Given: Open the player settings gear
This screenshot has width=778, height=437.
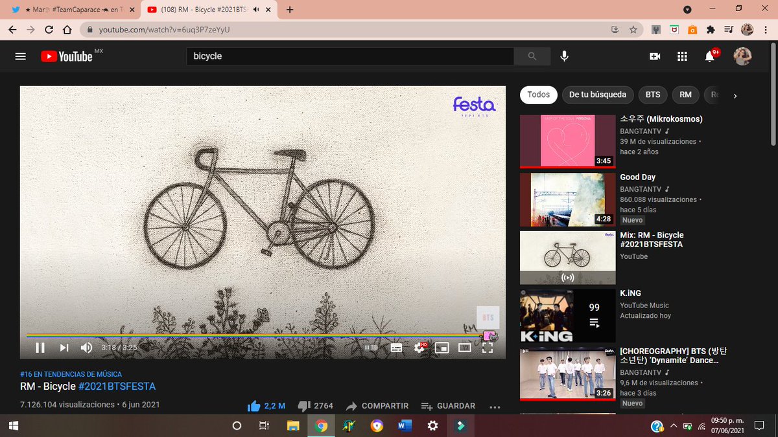Looking at the screenshot, I should click(x=419, y=348).
